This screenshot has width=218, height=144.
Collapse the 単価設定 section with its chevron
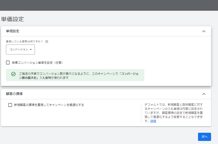(x=204, y=31)
